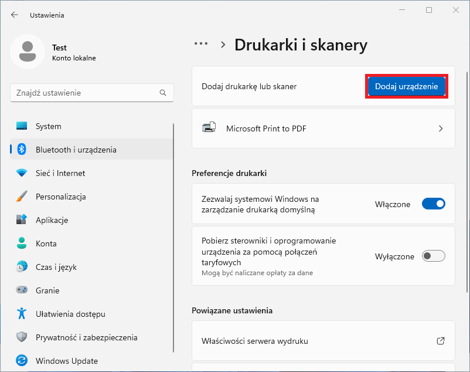
Task: Click the Drukarki i skanery heading
Action: point(301,45)
